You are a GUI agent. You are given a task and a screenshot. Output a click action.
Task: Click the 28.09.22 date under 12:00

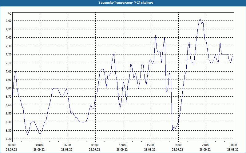(x=122, y=149)
